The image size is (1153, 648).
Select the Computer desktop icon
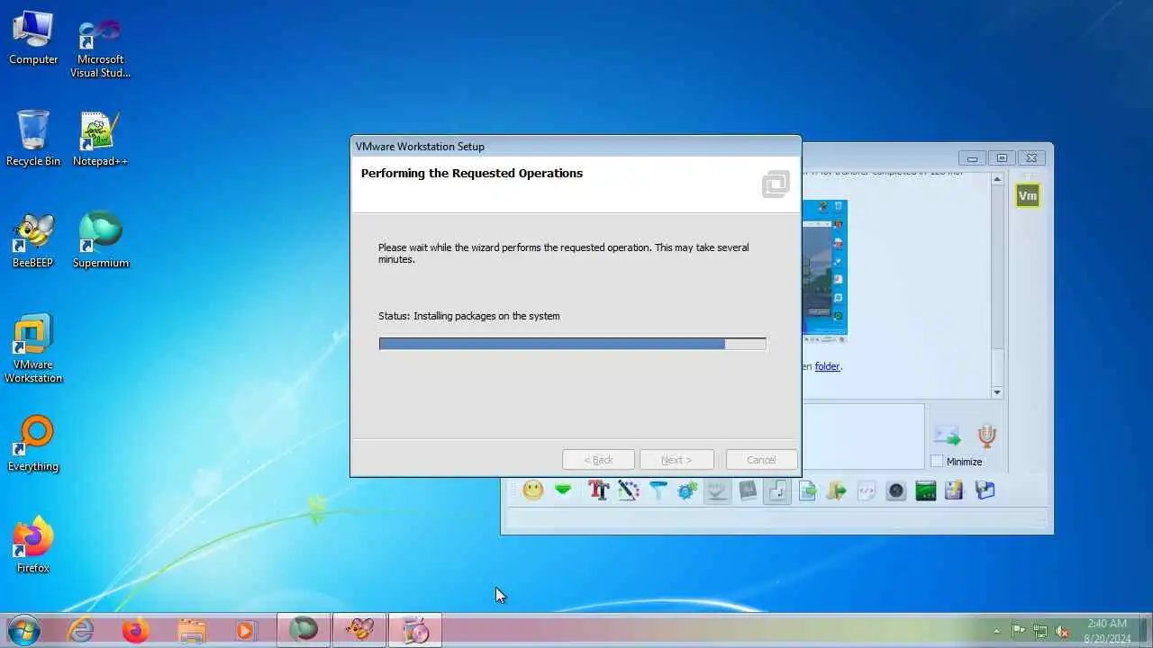(x=33, y=38)
